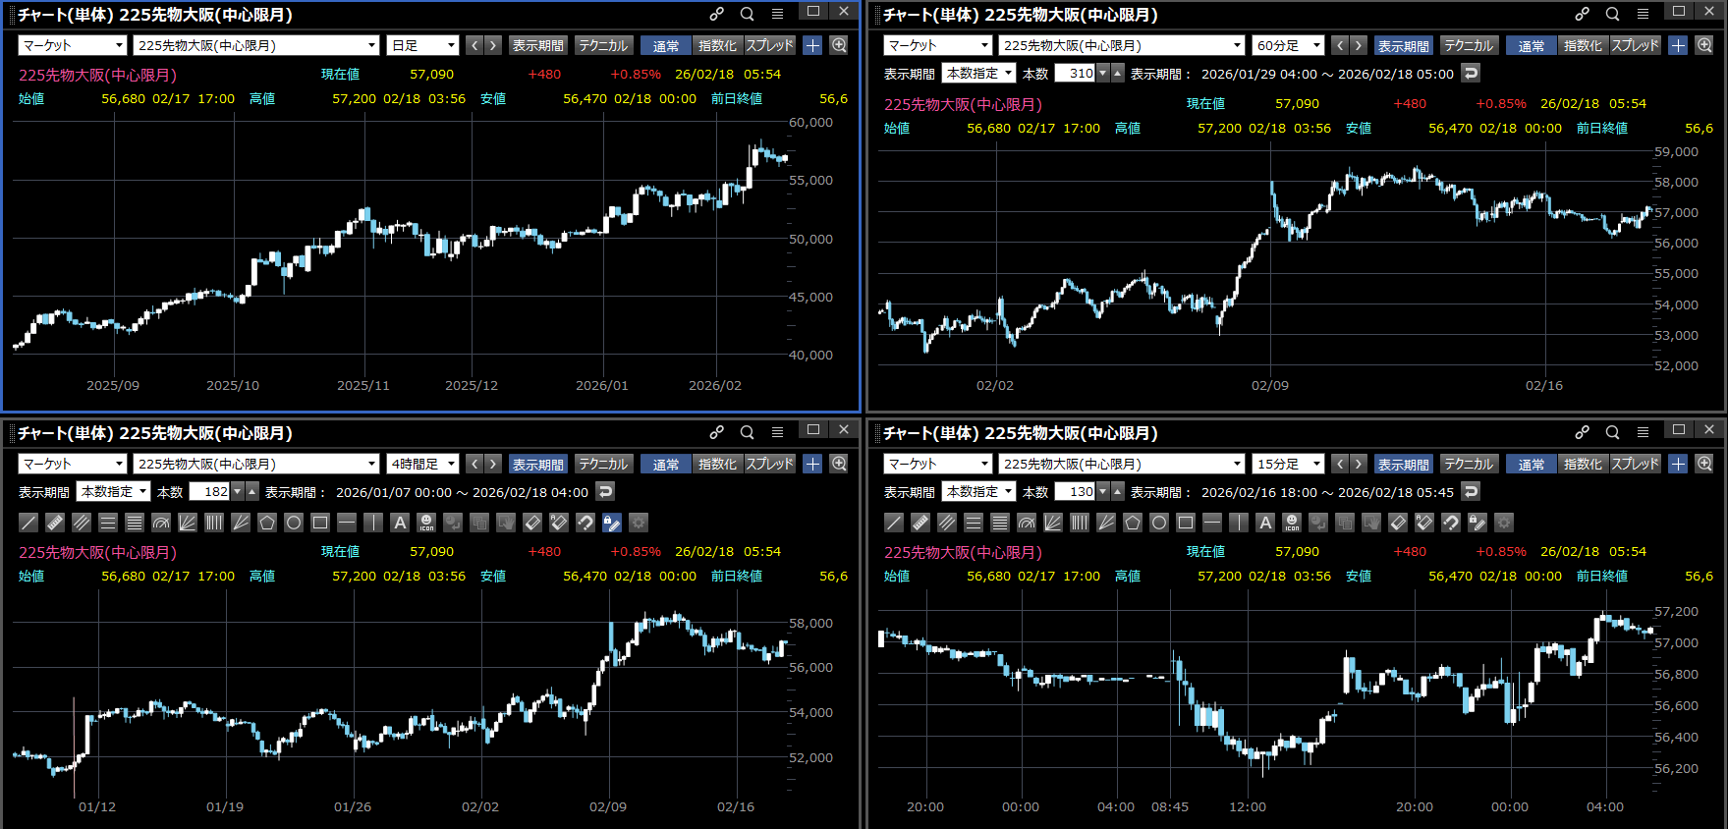Open hamburger menu in 60分足 chart title bar
Viewport: 1728px width, 829px height.
pyautogui.click(x=1643, y=14)
